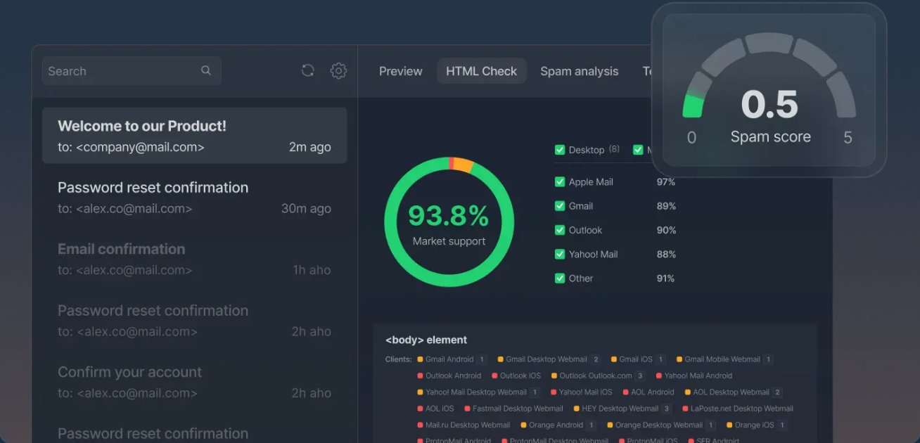920x443 pixels.
Task: Click the 2m ago timestamp
Action: [x=309, y=147]
